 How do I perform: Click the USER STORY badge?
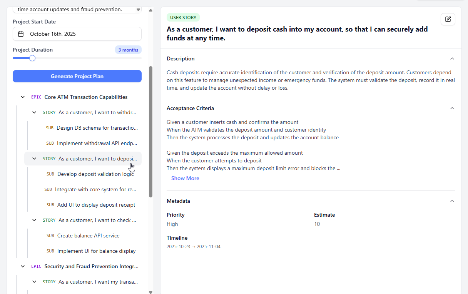[183, 17]
